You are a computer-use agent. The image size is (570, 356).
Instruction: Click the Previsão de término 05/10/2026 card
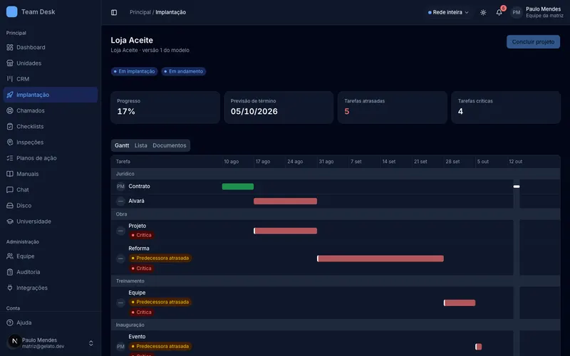(279, 108)
